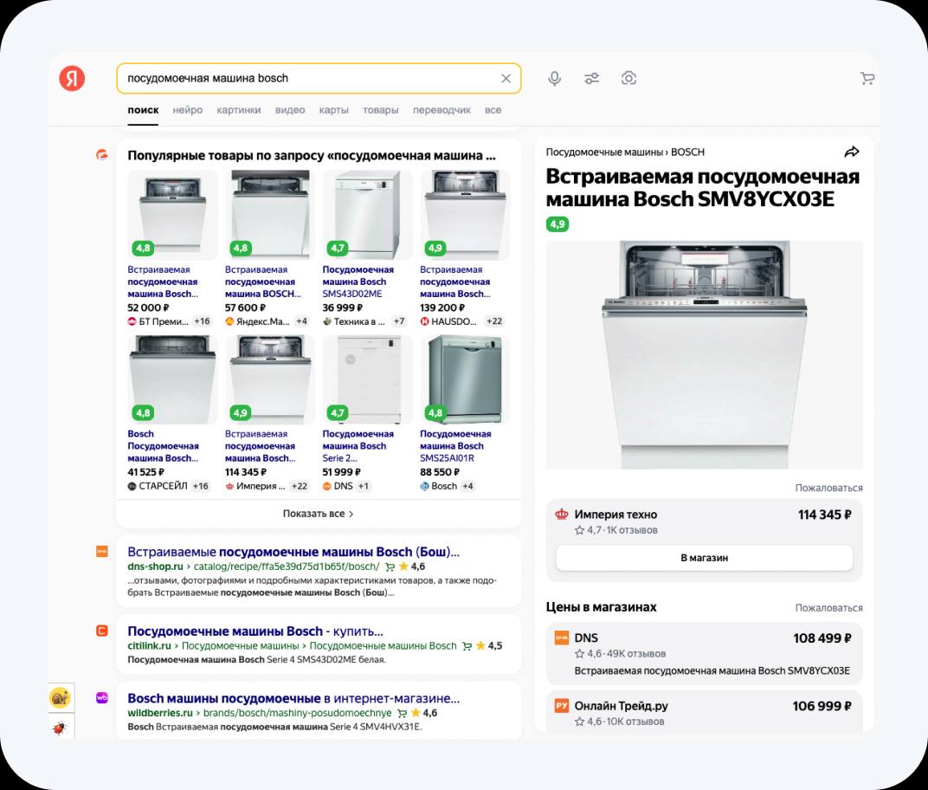Click the Yandex logo icon
928x790 pixels.
[72, 78]
